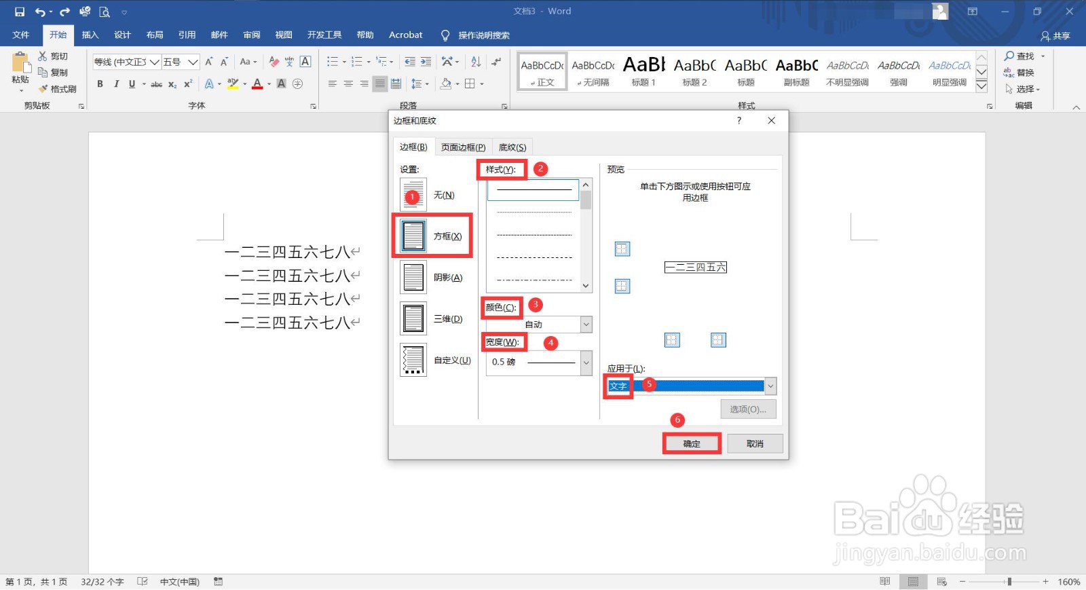Viewport: 1086px width, 590px height.
Task: Toggle superscript x² formatting
Action: [x=188, y=84]
